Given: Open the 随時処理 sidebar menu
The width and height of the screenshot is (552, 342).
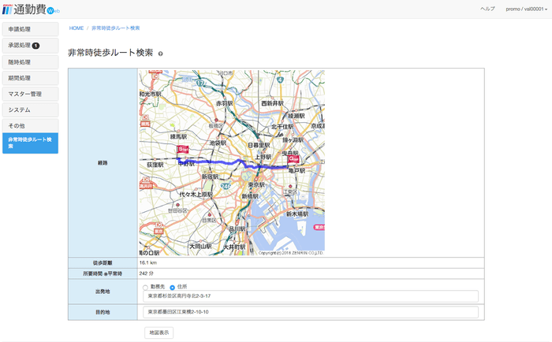Looking at the screenshot, I should (30, 61).
